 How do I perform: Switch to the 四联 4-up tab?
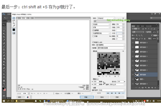pos(32,18)
